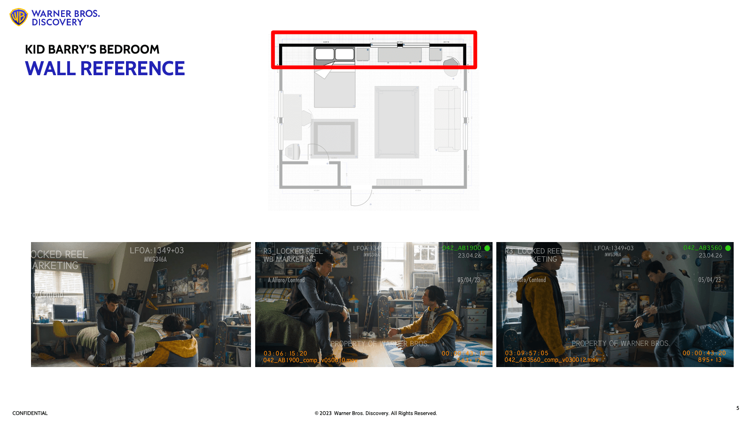The image size is (752, 423).
Task: Click the door swing arc in plan
Action: 361,196
